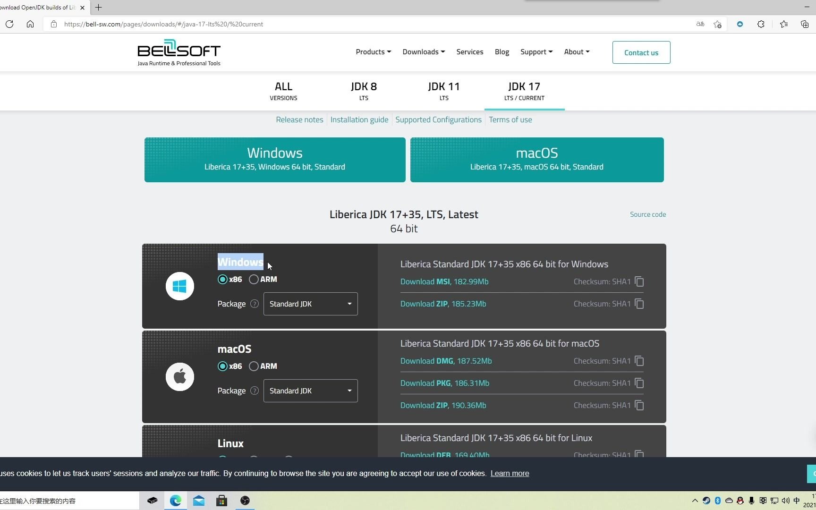
Task: Expand the About menu
Action: pos(577,52)
